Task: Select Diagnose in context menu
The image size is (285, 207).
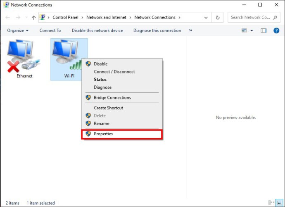Action: tap(122, 87)
